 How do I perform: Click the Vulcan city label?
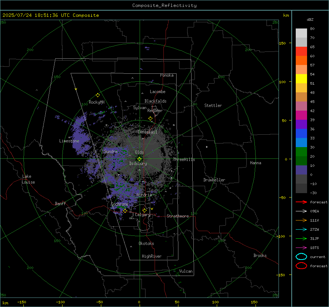point(186,271)
